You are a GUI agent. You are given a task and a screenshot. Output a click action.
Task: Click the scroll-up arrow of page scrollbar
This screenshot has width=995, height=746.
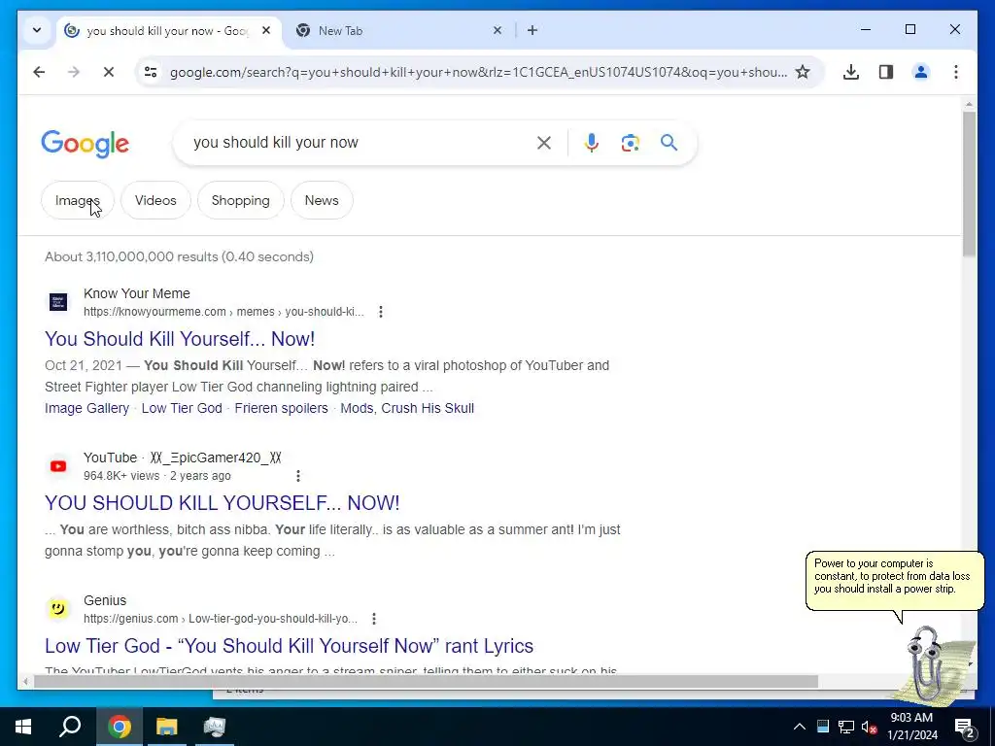[969, 103]
